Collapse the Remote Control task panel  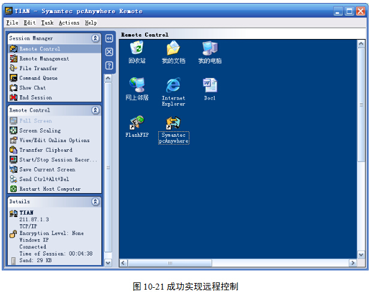pos(95,110)
